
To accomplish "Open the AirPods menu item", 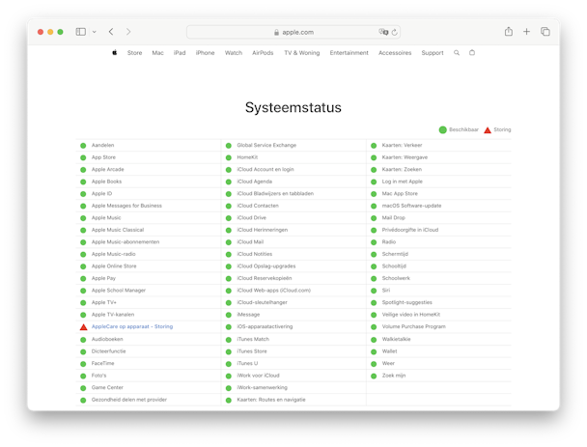I will 263,53.
